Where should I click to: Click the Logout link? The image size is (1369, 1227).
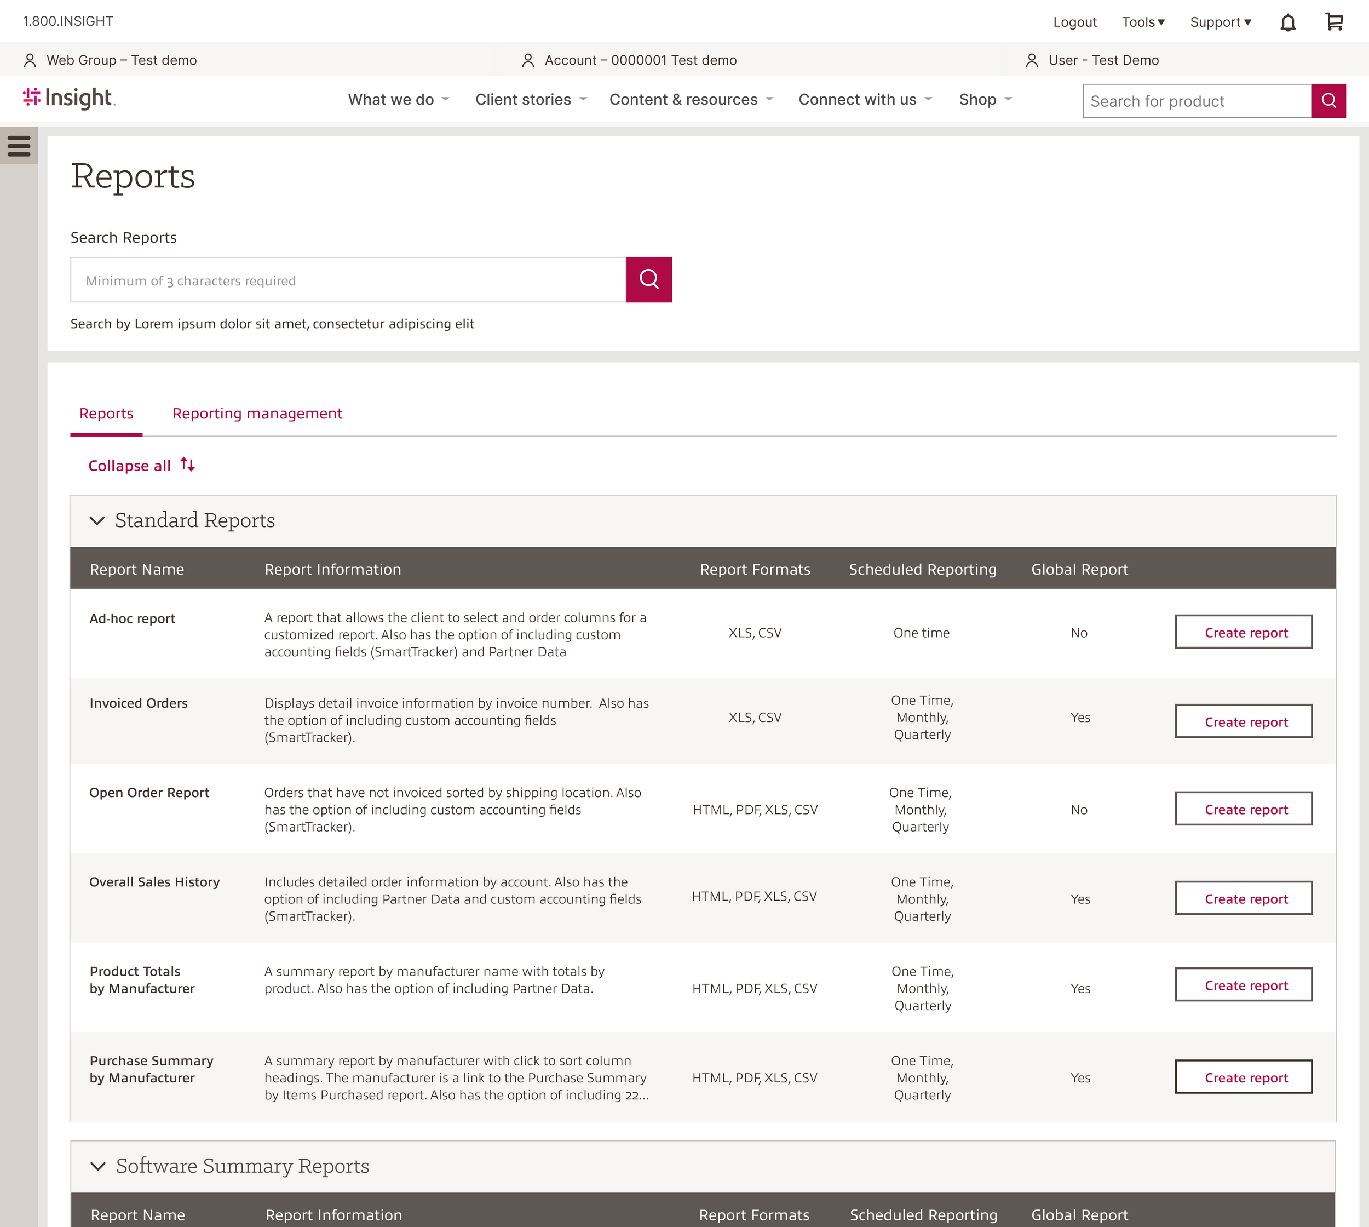point(1074,22)
